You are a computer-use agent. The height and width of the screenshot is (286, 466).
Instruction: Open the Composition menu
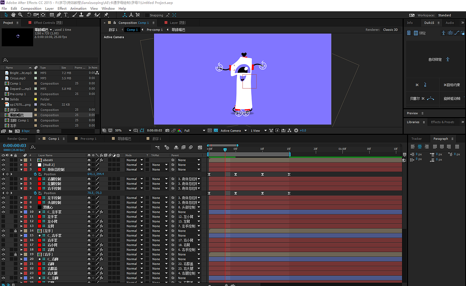point(31,8)
